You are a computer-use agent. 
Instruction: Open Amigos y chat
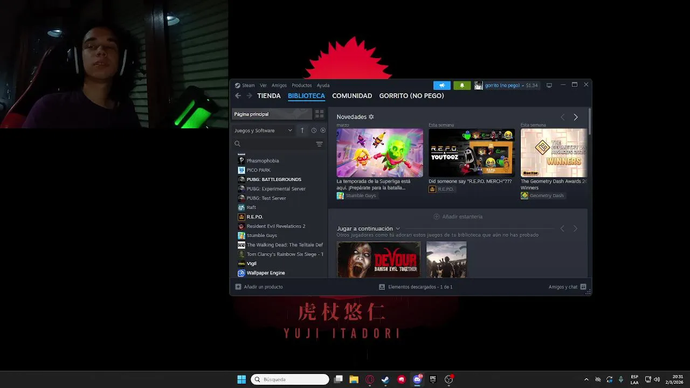tap(563, 287)
